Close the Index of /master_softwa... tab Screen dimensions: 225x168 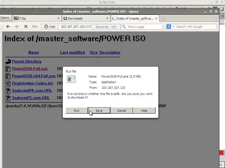coord(156,18)
